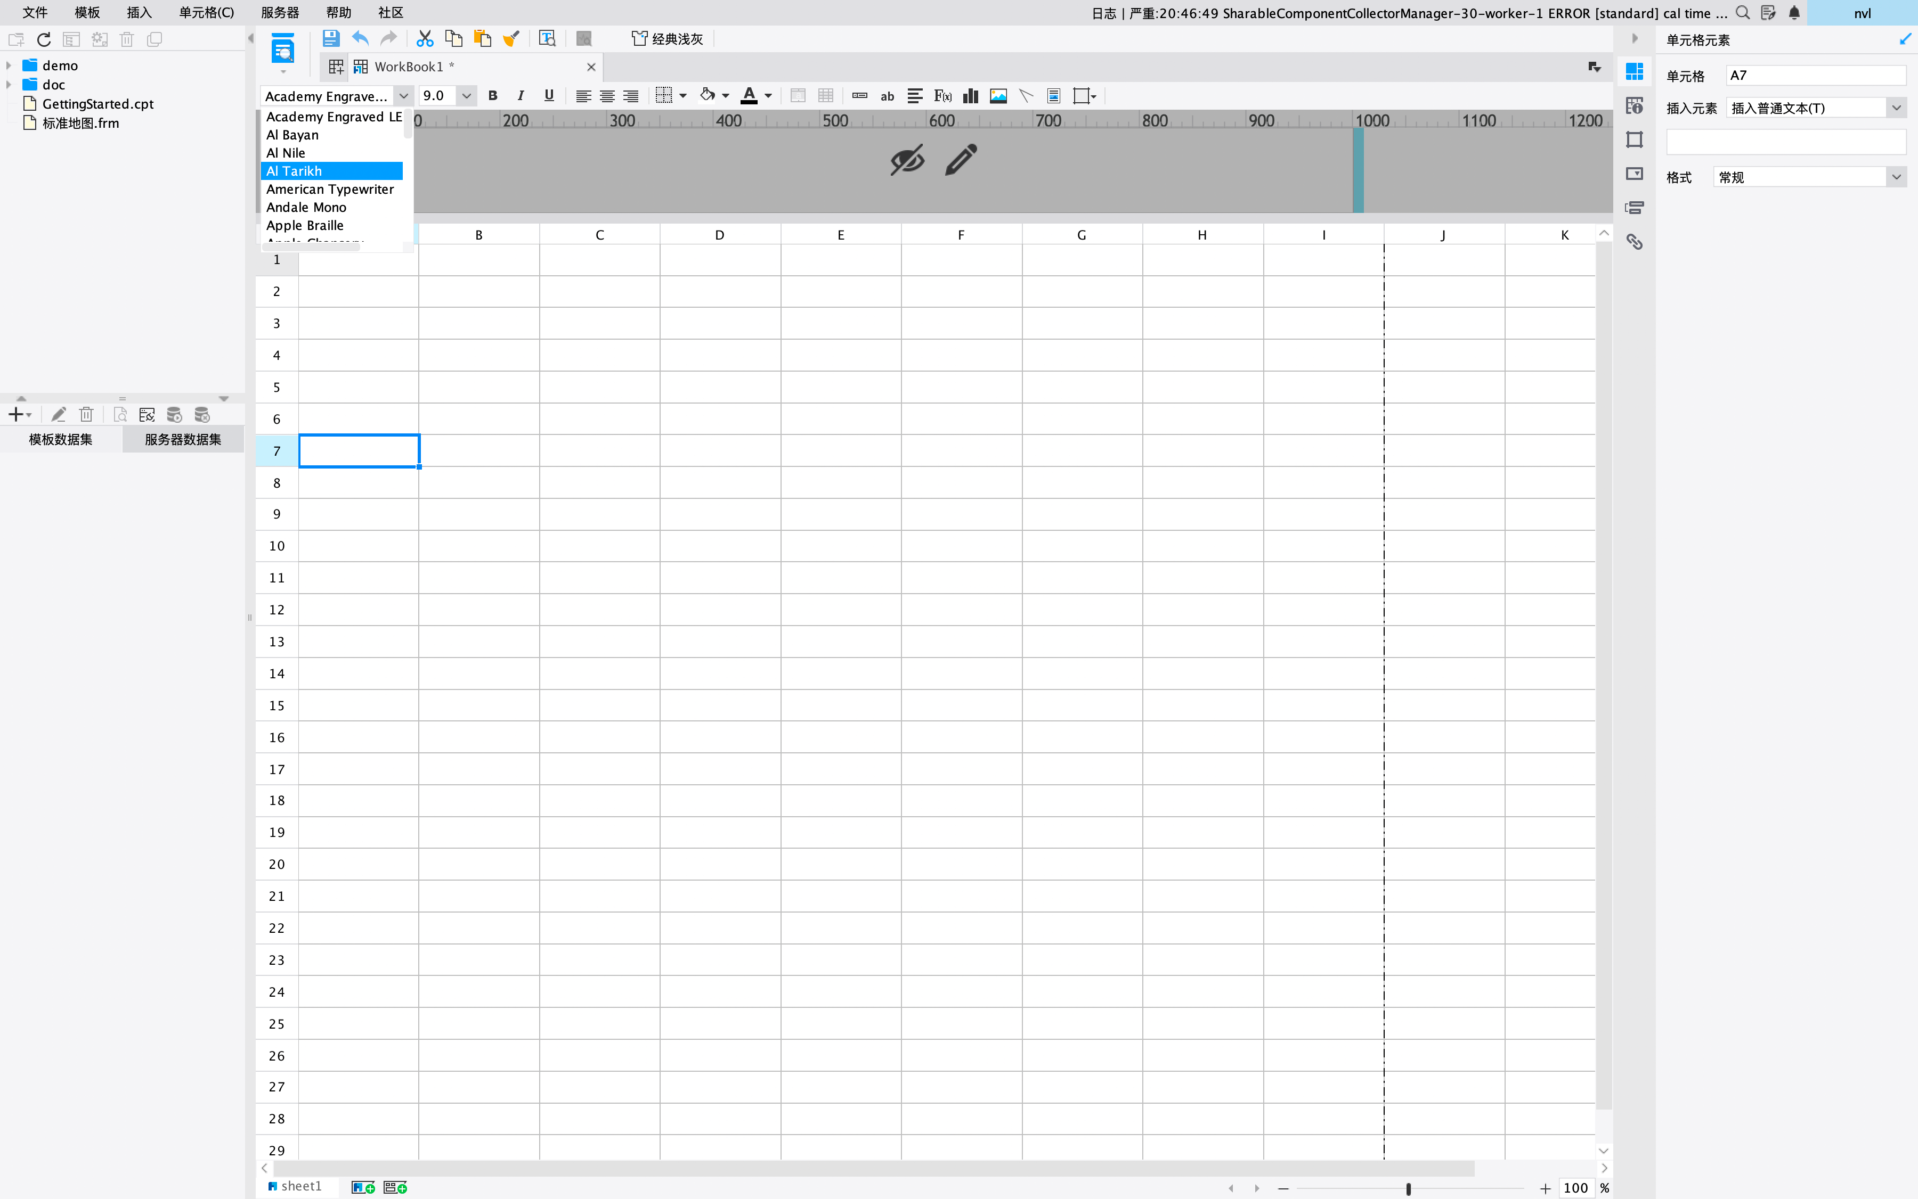Open cell attributes panel icon
This screenshot has height=1199, width=1918.
(1634, 105)
